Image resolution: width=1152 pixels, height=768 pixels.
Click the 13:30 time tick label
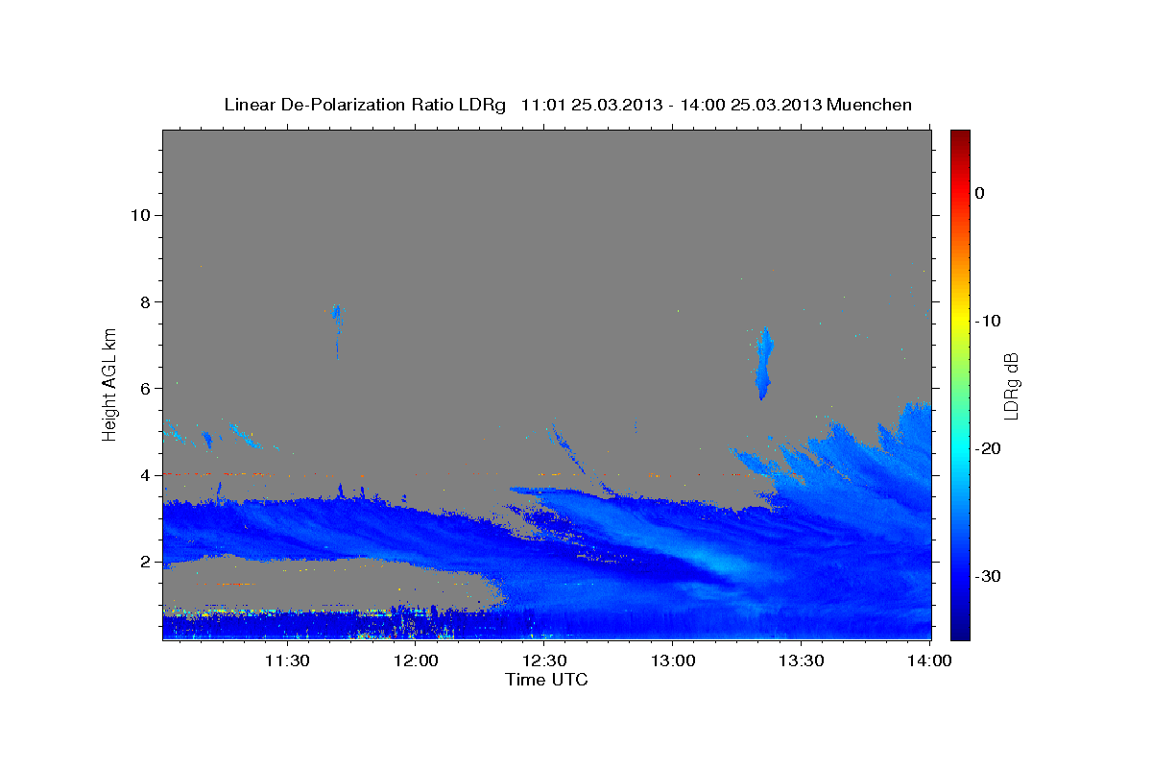click(801, 660)
